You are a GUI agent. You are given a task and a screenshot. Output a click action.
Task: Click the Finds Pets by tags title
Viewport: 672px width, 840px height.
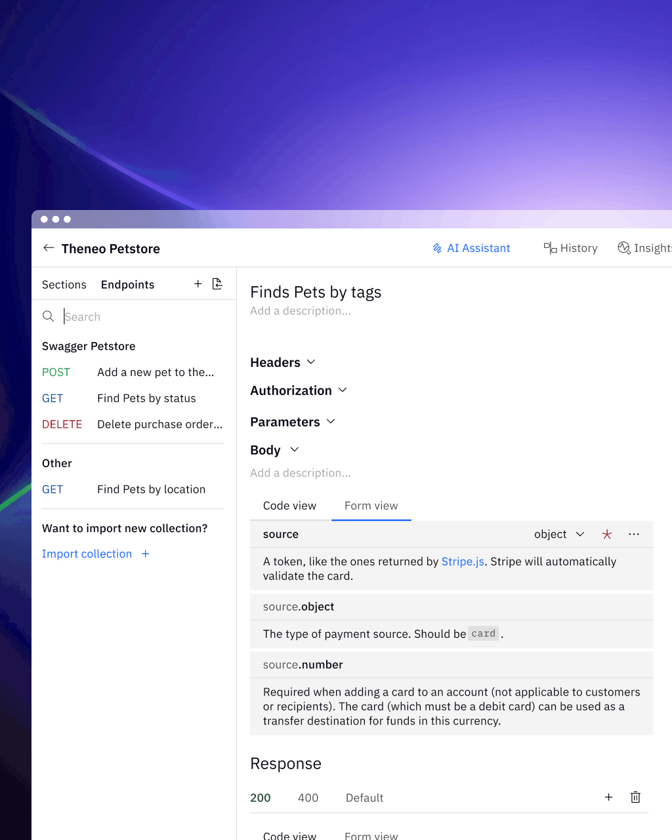pos(316,292)
